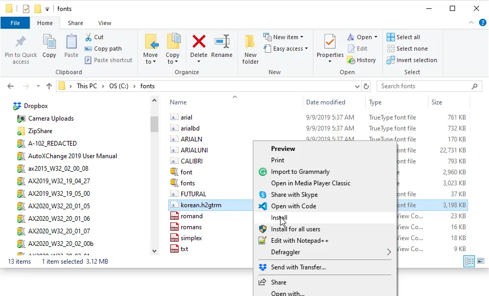Click the Rename icon
489x296 pixels.
(x=222, y=42)
